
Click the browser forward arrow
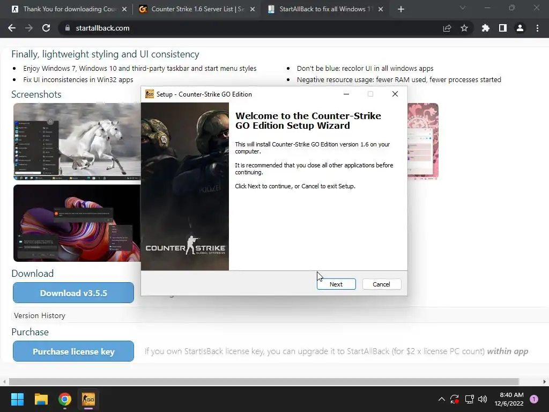click(x=29, y=28)
